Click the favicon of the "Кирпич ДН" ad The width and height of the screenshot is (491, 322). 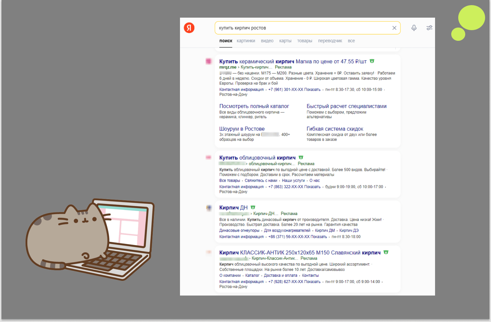tap(209, 208)
